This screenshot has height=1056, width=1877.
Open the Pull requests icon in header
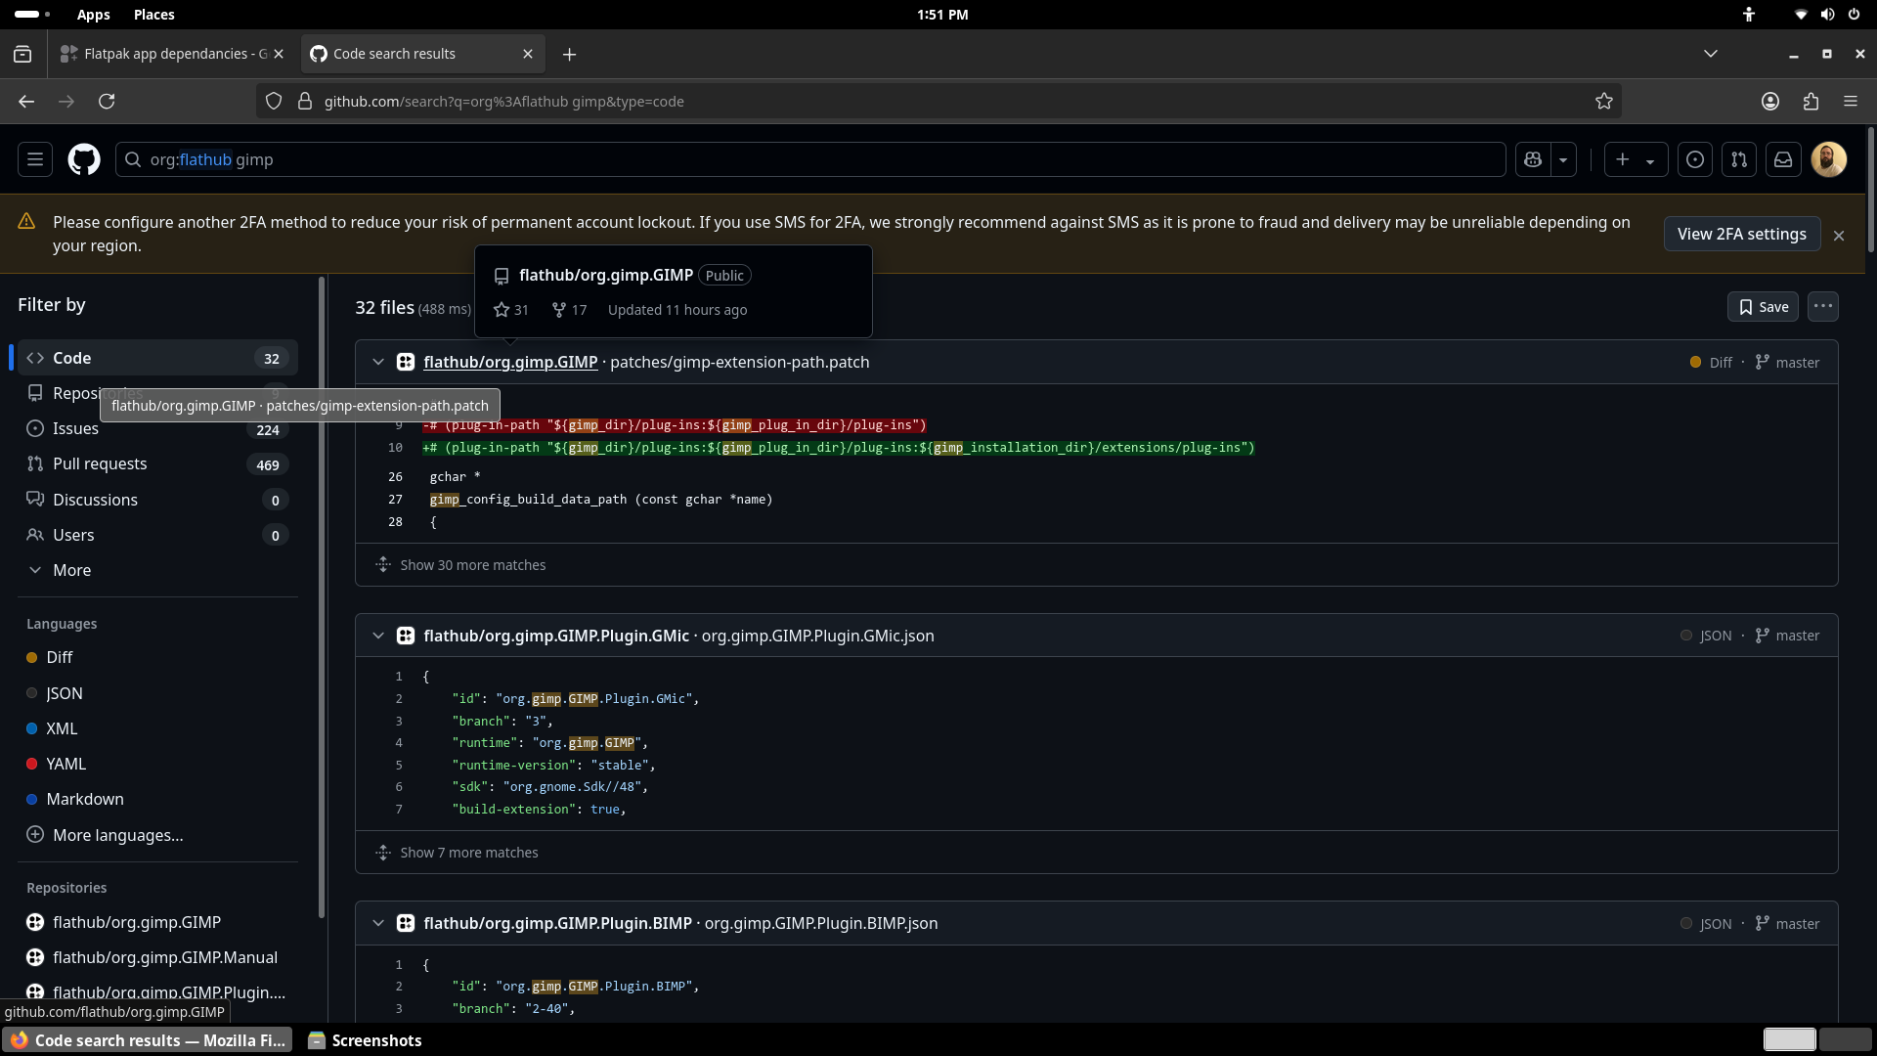pyautogui.click(x=1739, y=159)
